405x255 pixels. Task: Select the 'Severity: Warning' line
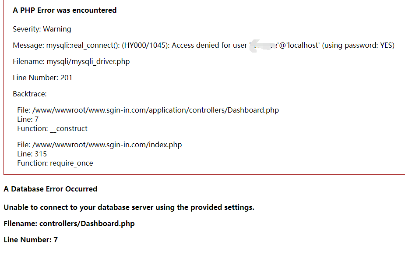pos(42,29)
